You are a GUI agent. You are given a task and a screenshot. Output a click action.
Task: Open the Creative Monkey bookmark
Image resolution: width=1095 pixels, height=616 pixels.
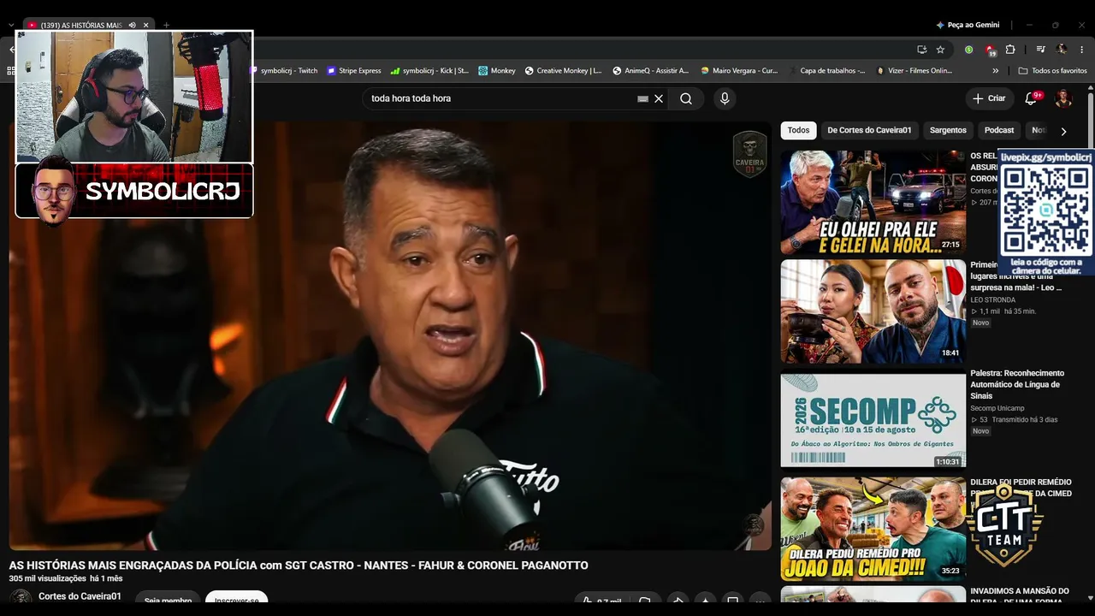(563, 71)
